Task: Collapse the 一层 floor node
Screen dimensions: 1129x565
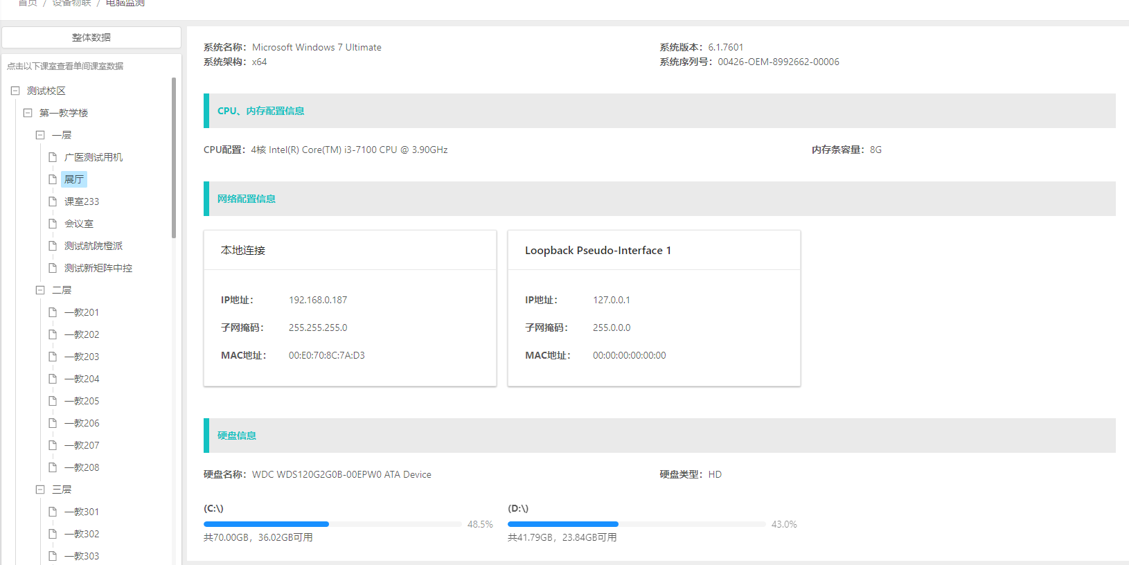Action: [x=40, y=135]
